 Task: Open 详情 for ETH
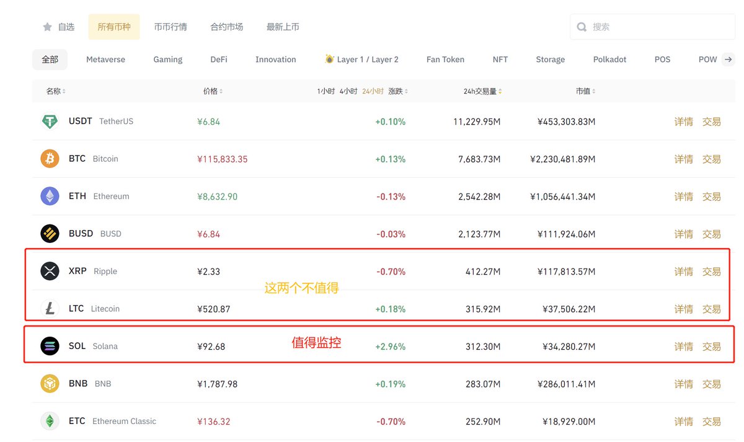(684, 197)
